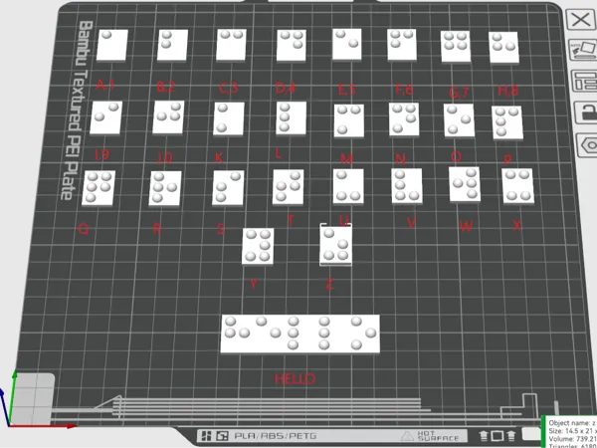
Task: Select the braille tile for letter E
Action: coord(347,45)
